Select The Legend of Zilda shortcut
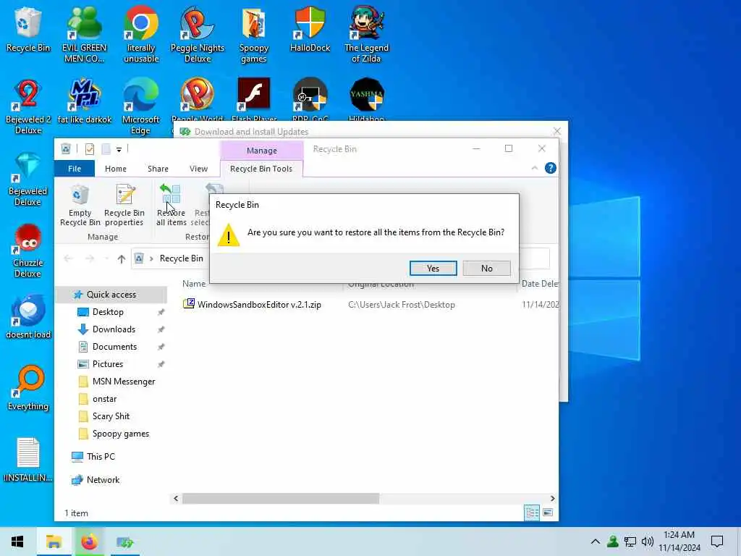 (366, 35)
